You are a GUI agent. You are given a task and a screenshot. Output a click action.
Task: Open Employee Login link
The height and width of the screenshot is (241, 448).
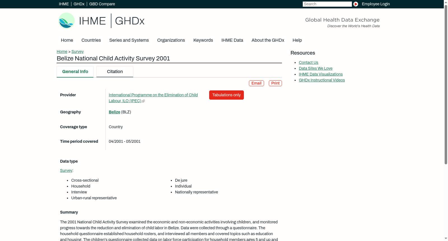point(376,4)
